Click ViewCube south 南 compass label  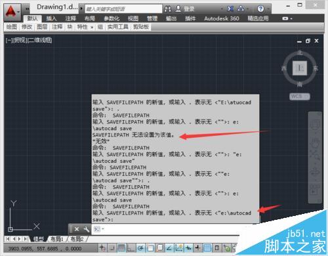tap(300, 84)
